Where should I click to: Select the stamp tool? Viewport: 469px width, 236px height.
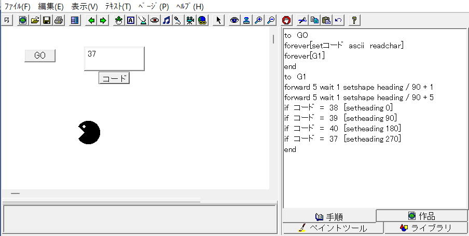pyautogui.click(x=246, y=20)
